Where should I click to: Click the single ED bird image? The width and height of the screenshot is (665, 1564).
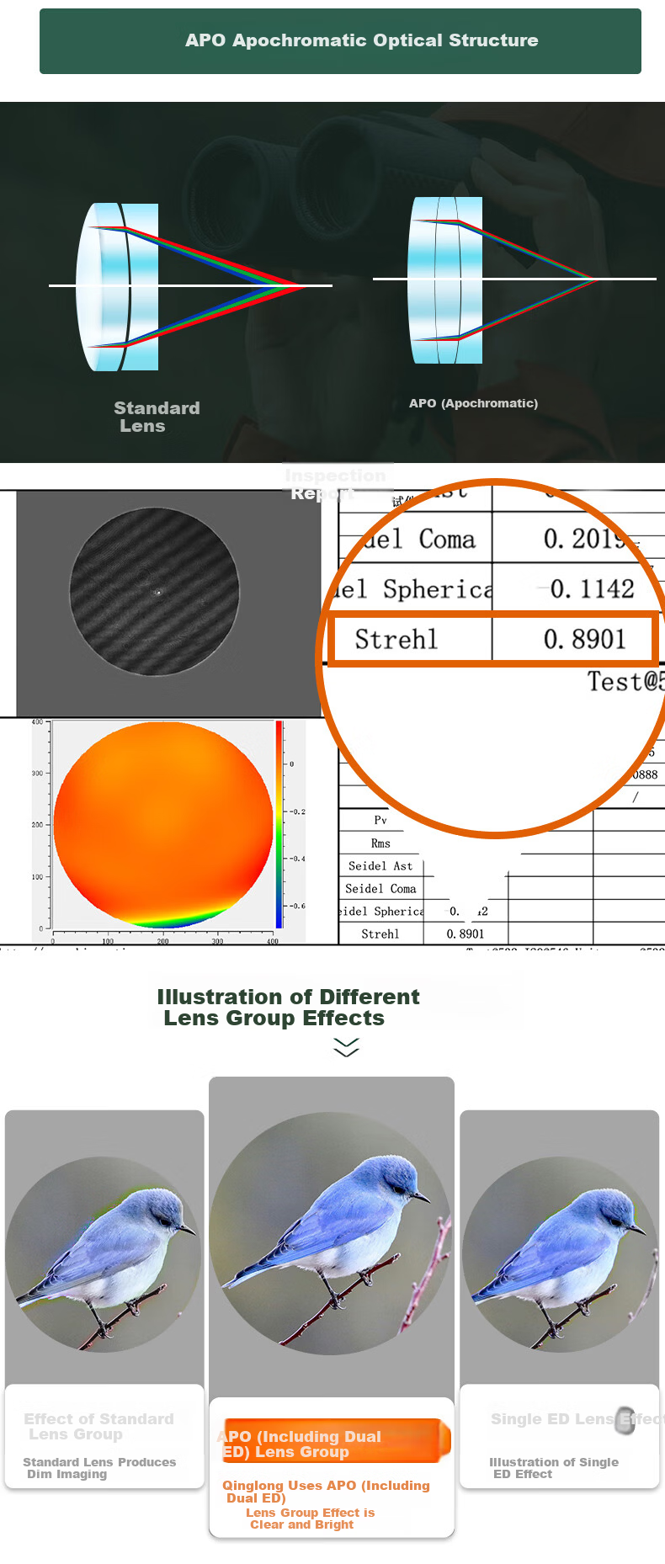pyautogui.click(x=560, y=1255)
